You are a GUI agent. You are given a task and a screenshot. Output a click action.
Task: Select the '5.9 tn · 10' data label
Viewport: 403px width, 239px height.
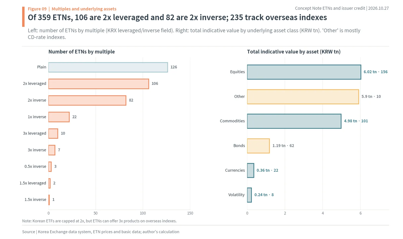[x=371, y=96]
